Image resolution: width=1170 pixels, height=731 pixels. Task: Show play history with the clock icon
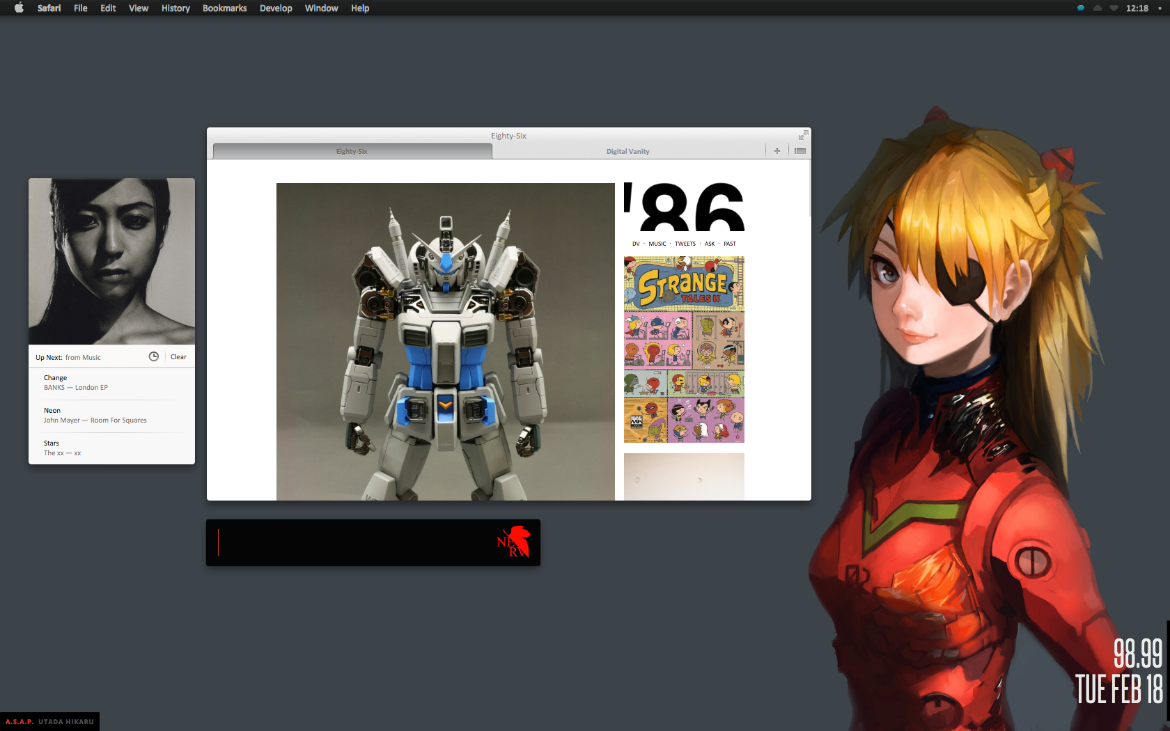(x=154, y=356)
